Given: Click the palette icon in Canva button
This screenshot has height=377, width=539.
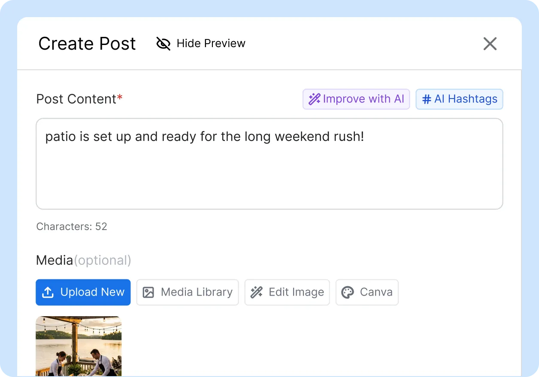Looking at the screenshot, I should 347,292.
